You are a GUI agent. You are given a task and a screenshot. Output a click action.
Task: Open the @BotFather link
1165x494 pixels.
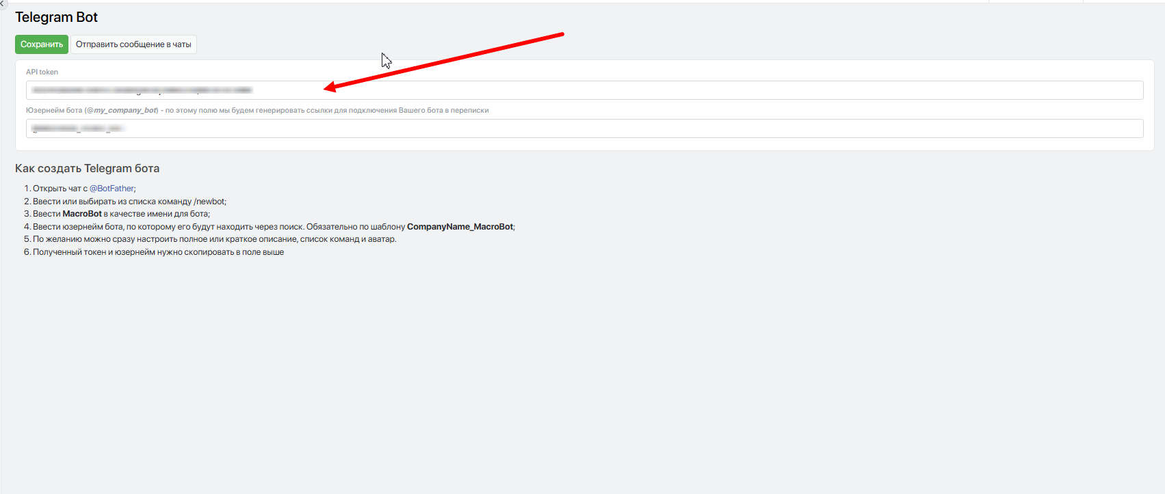(112, 189)
